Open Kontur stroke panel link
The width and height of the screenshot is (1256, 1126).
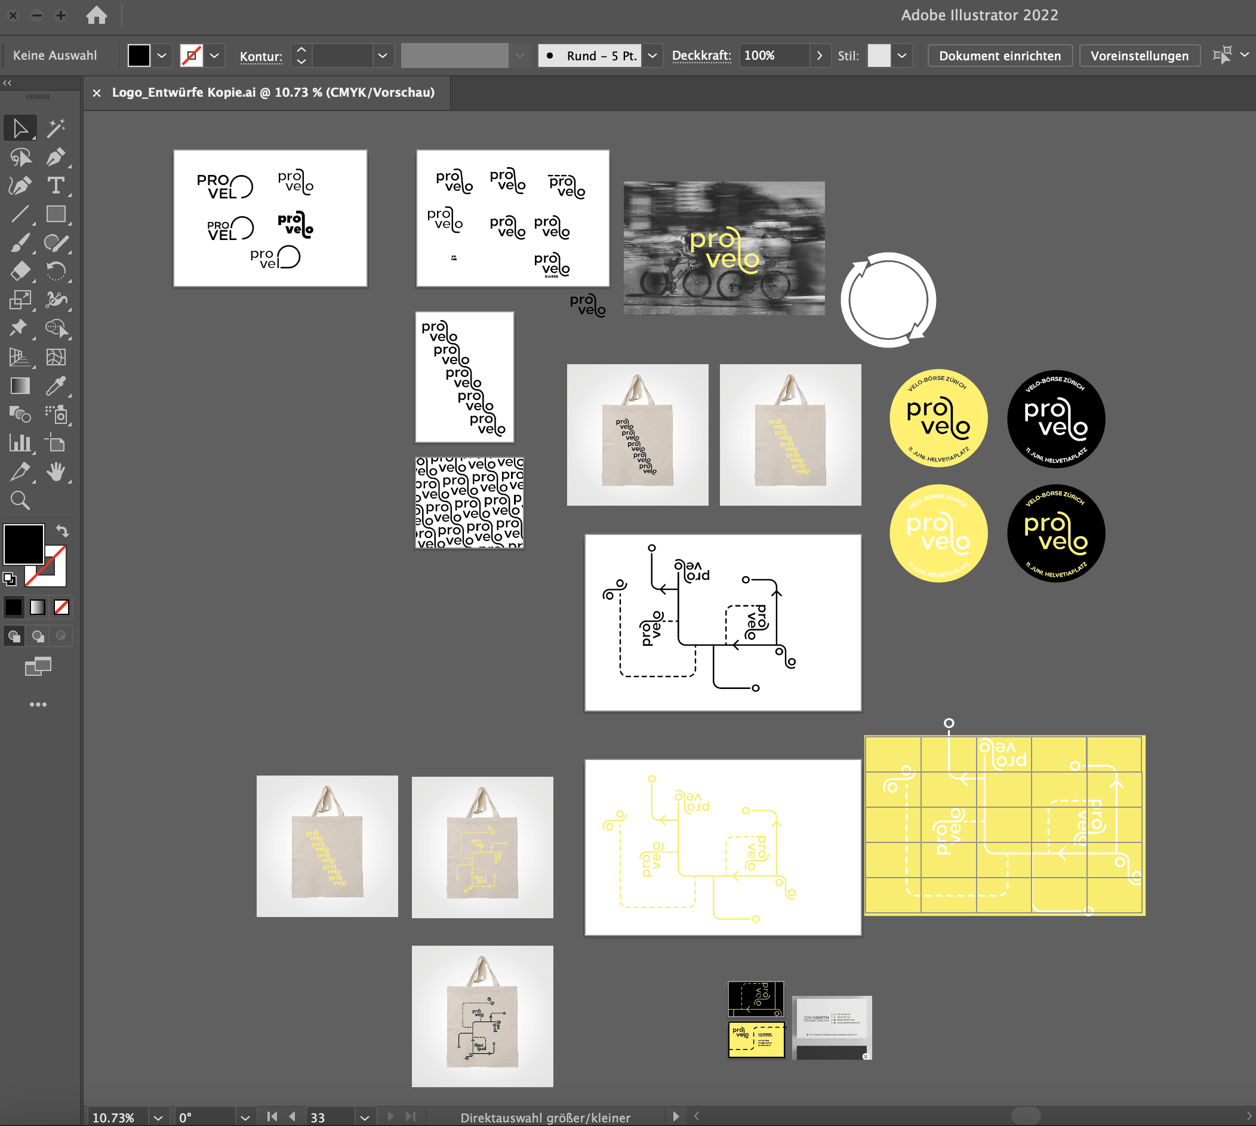pos(261,56)
